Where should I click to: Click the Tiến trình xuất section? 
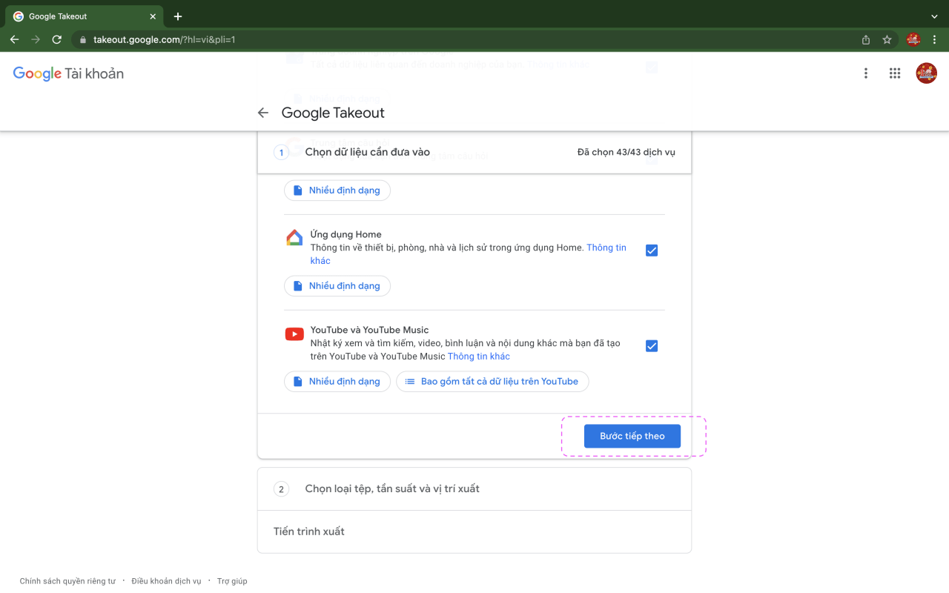pos(474,531)
